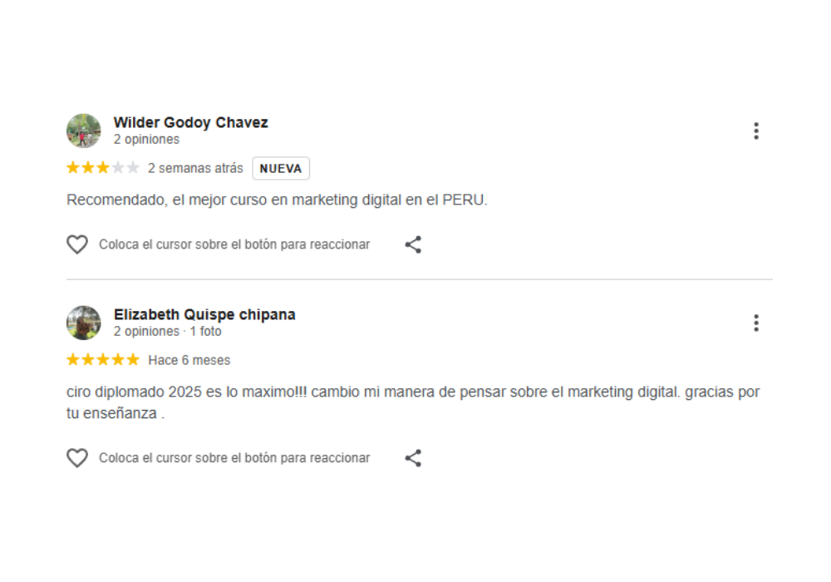Click '2 semanas atrás' timestamp

tap(195, 169)
